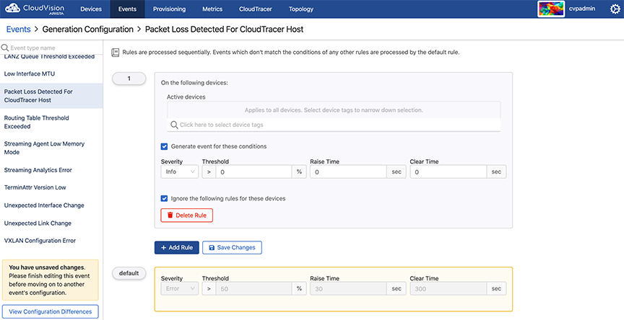This screenshot has height=320, width=624.
Task: Click the Delete Rule button
Action: click(x=186, y=215)
